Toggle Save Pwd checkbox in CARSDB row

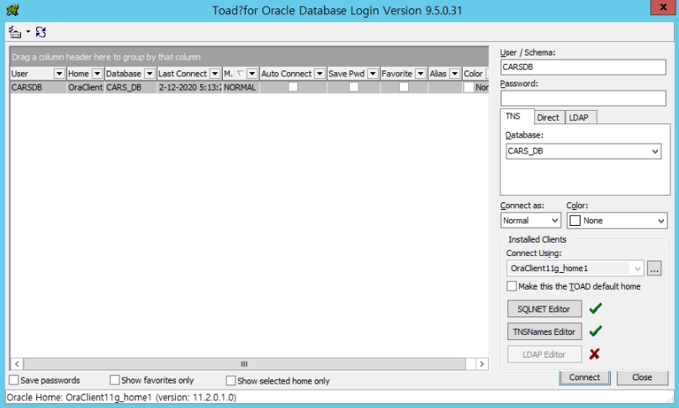[x=353, y=87]
